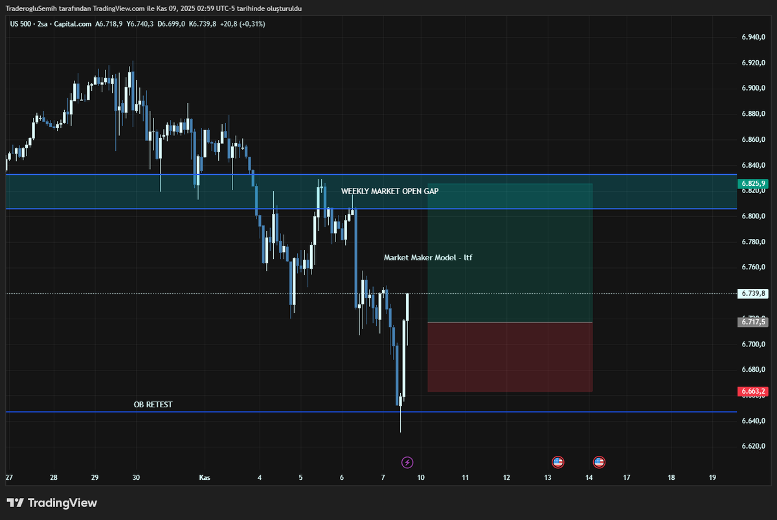Click price axis label 6.620,0
The height and width of the screenshot is (520, 777).
pos(754,447)
